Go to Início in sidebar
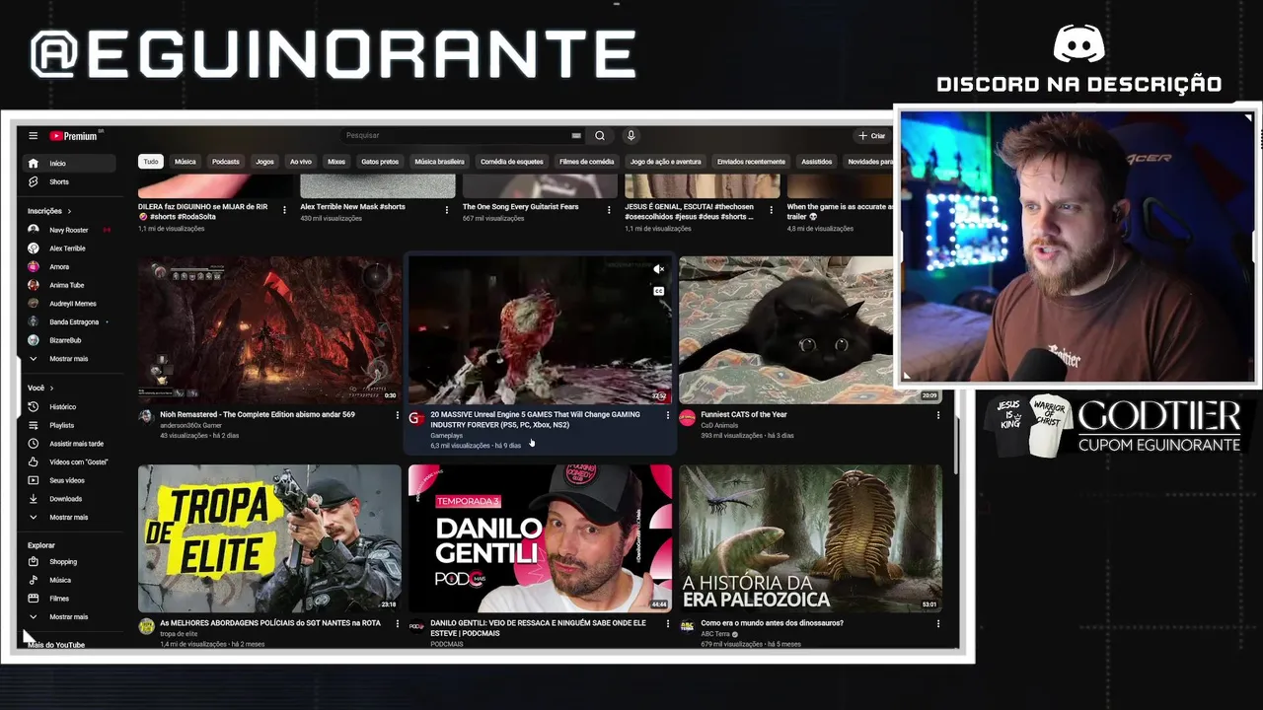The width and height of the screenshot is (1263, 710). [69, 164]
